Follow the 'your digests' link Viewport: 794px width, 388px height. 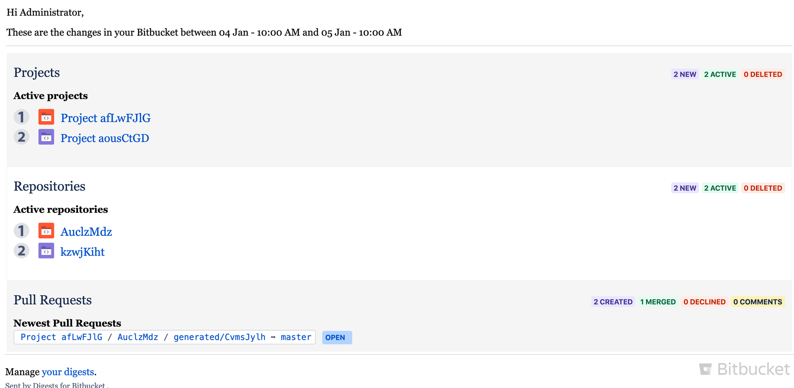pos(68,372)
